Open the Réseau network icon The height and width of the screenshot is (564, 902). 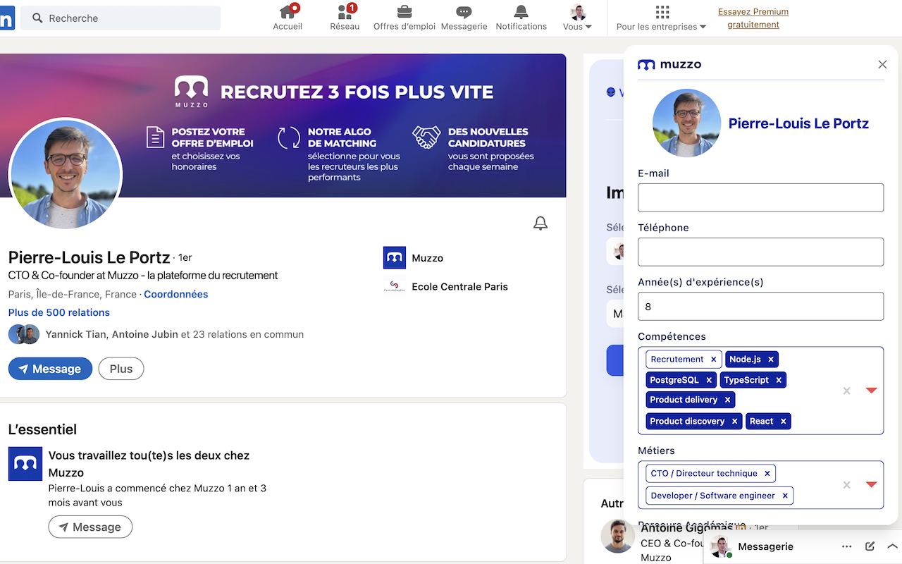coord(345,18)
